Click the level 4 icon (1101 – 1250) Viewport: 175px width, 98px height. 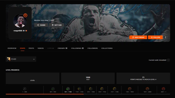coord(79,89)
